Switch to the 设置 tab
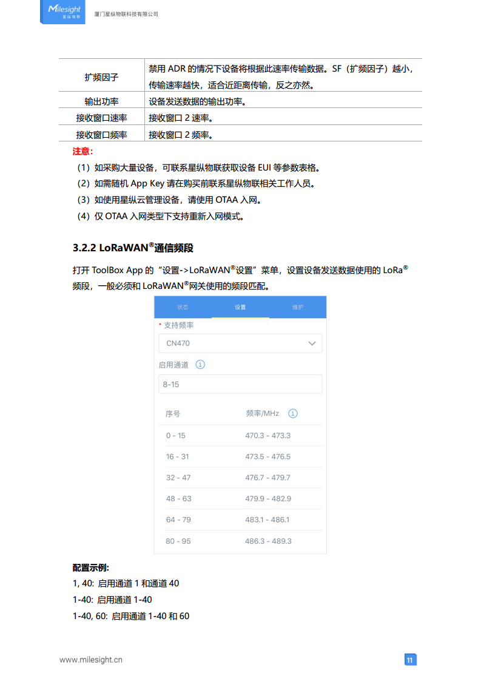The height and width of the screenshot is (681, 481). tap(240, 307)
